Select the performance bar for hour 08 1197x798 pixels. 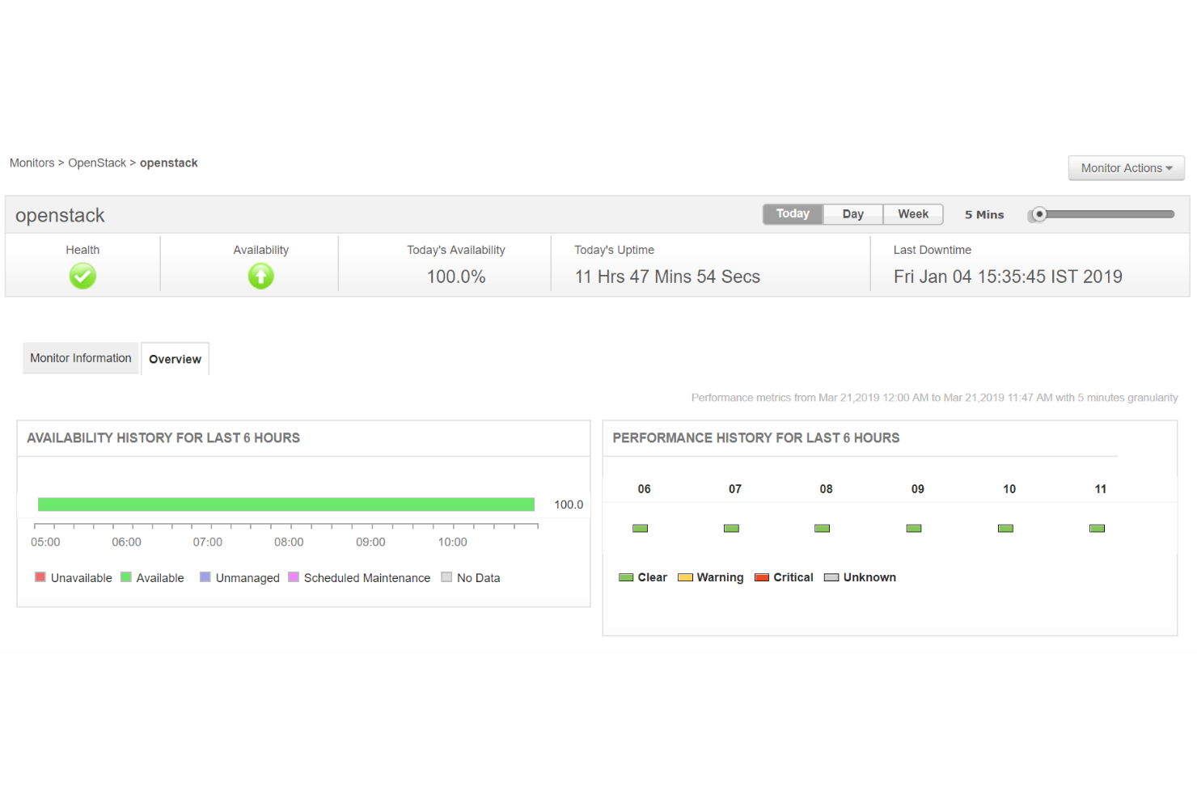(x=822, y=527)
